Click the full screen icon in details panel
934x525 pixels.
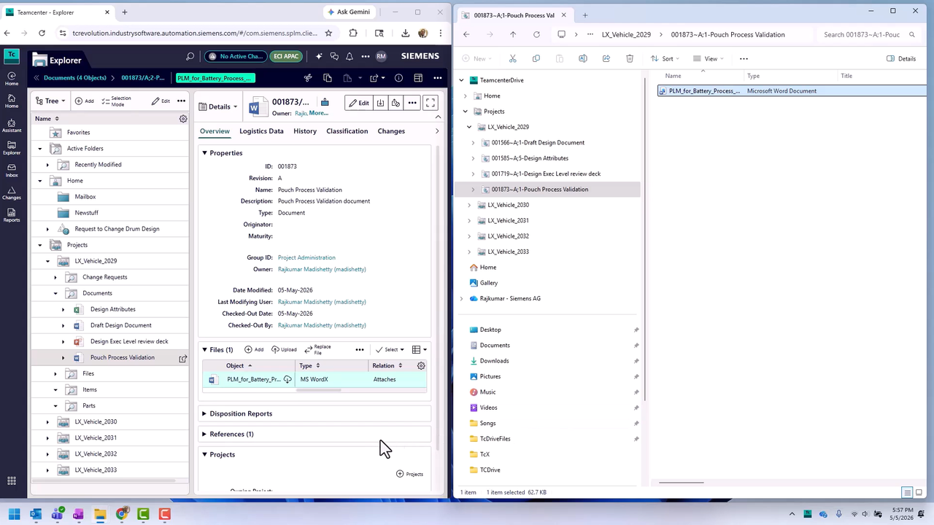click(x=431, y=103)
